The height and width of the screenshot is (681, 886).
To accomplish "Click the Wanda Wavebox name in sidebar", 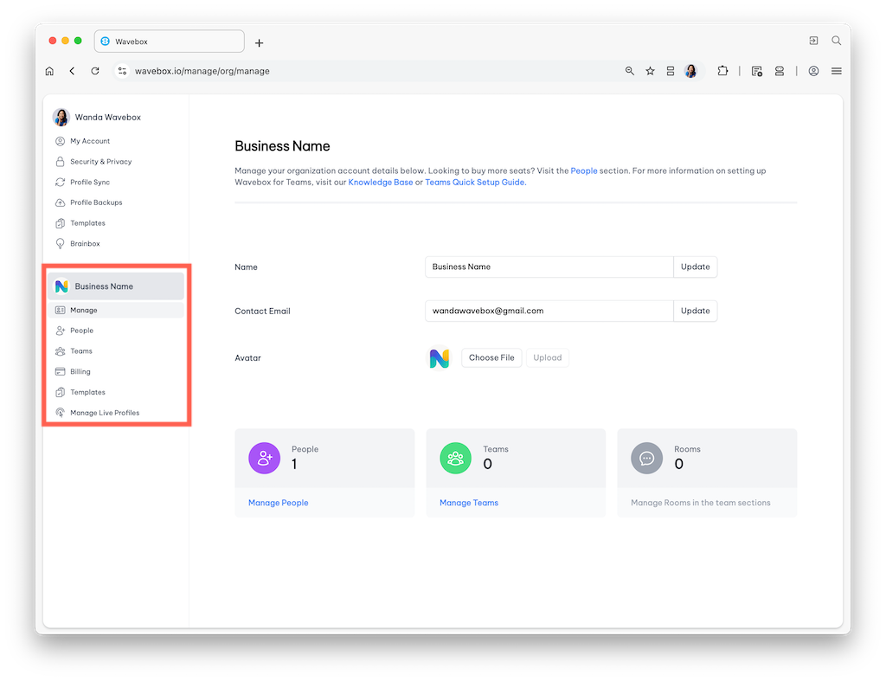I will tap(108, 118).
